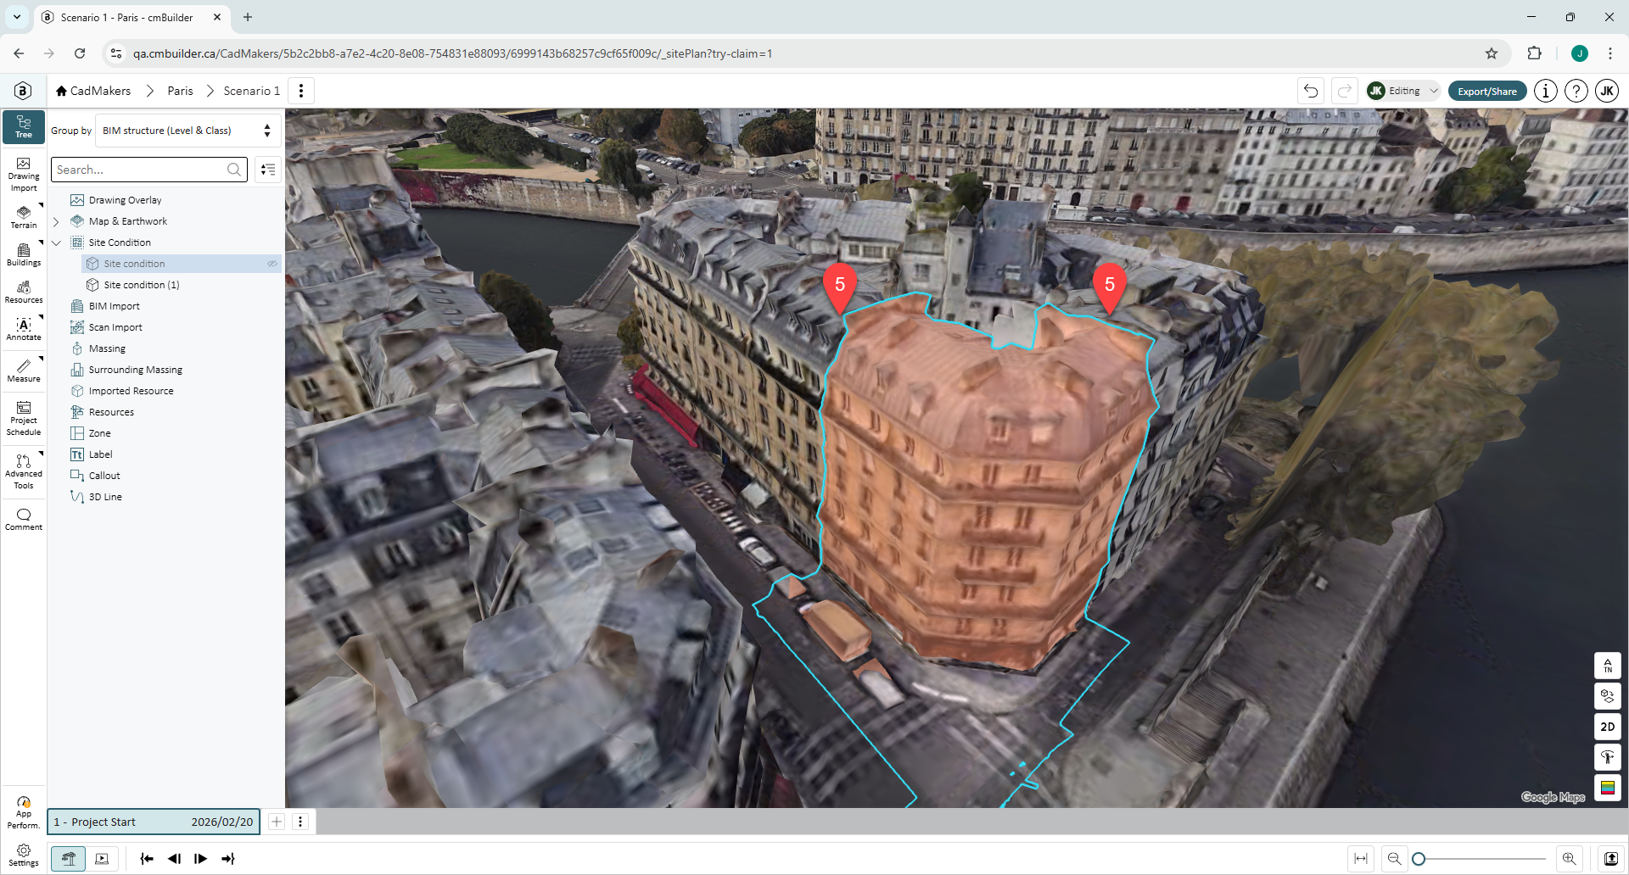
Task: Open App Performance panel
Action: pyautogui.click(x=24, y=812)
